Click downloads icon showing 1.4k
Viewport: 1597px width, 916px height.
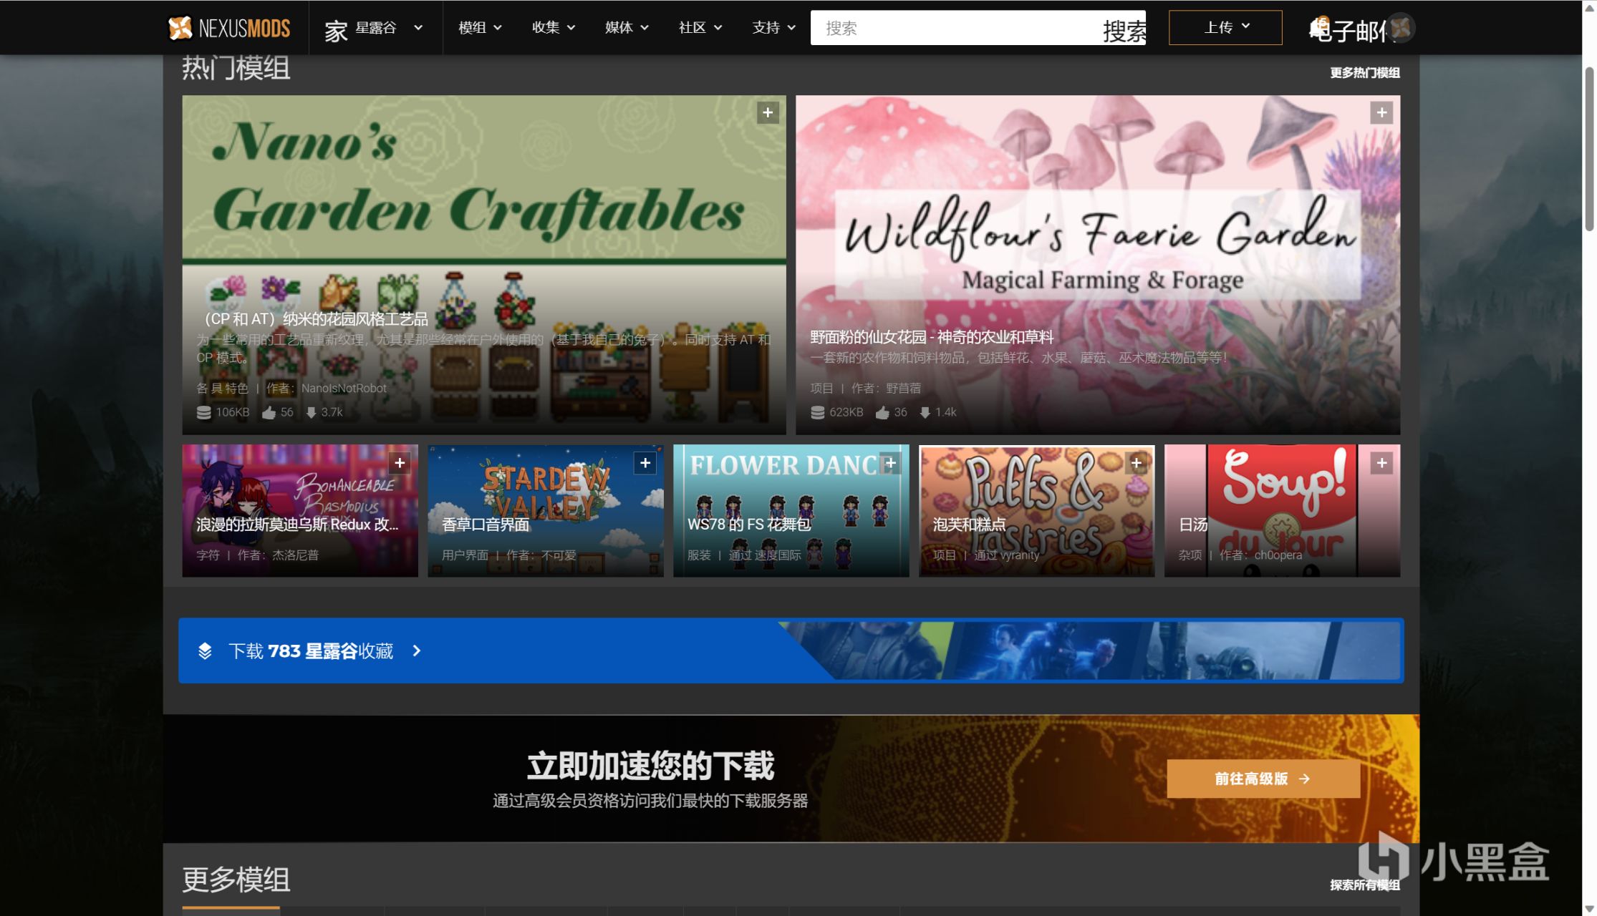pyautogui.click(x=925, y=412)
